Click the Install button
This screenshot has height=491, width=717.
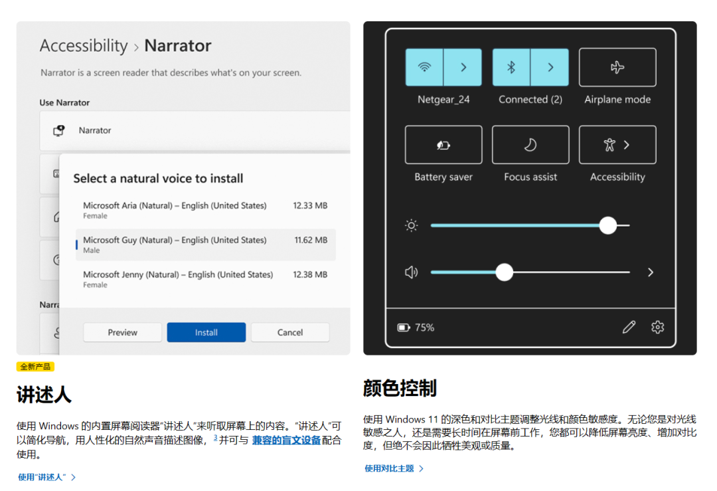(206, 332)
